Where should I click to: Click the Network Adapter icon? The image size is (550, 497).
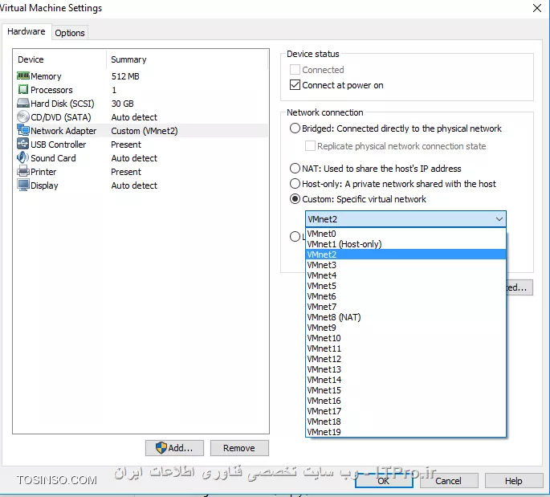23,131
